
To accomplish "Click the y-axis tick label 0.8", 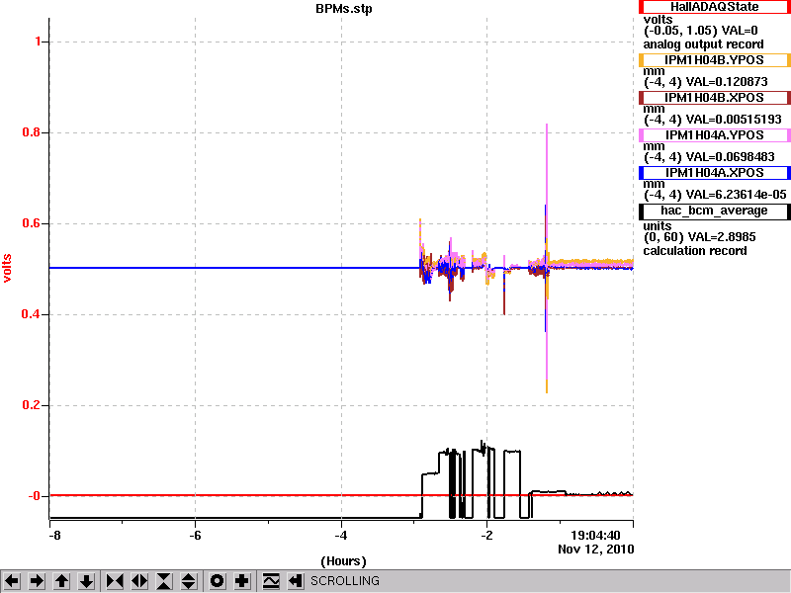I will 32,132.
